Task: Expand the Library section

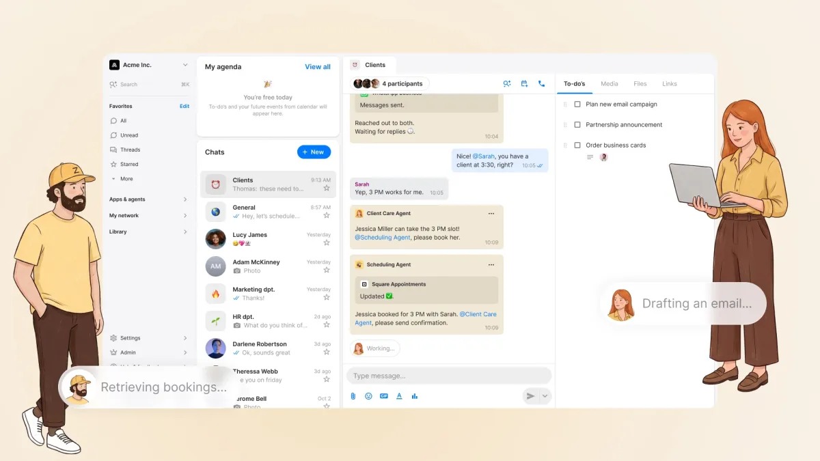Action: 149,232
